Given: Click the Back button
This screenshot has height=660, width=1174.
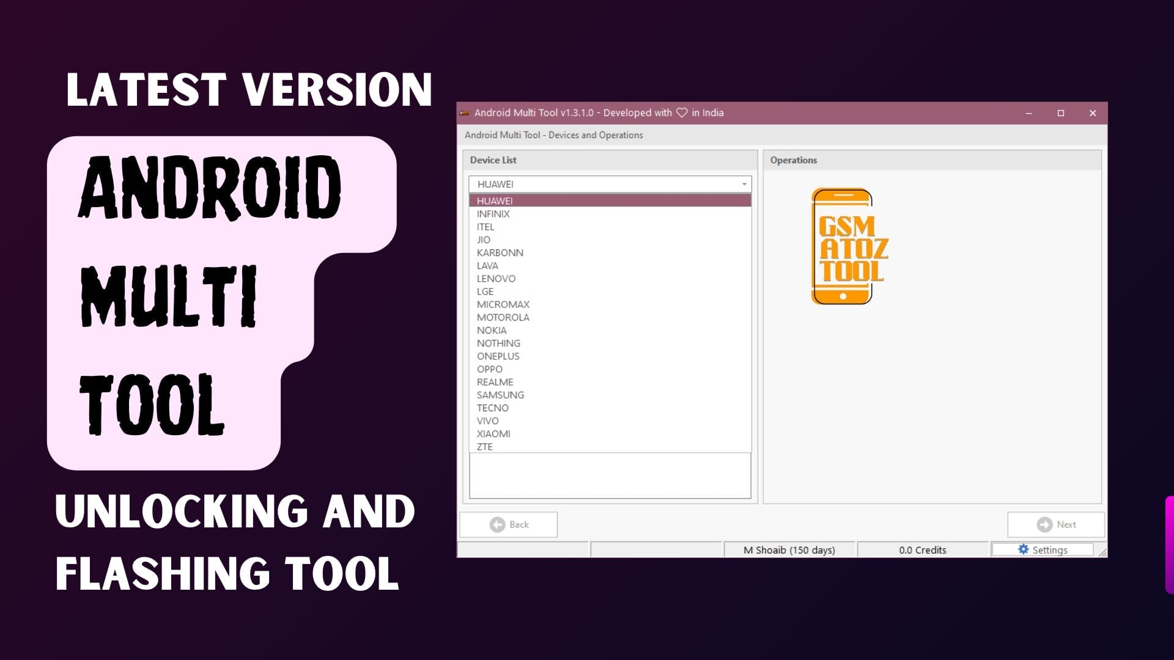Looking at the screenshot, I should [x=508, y=524].
